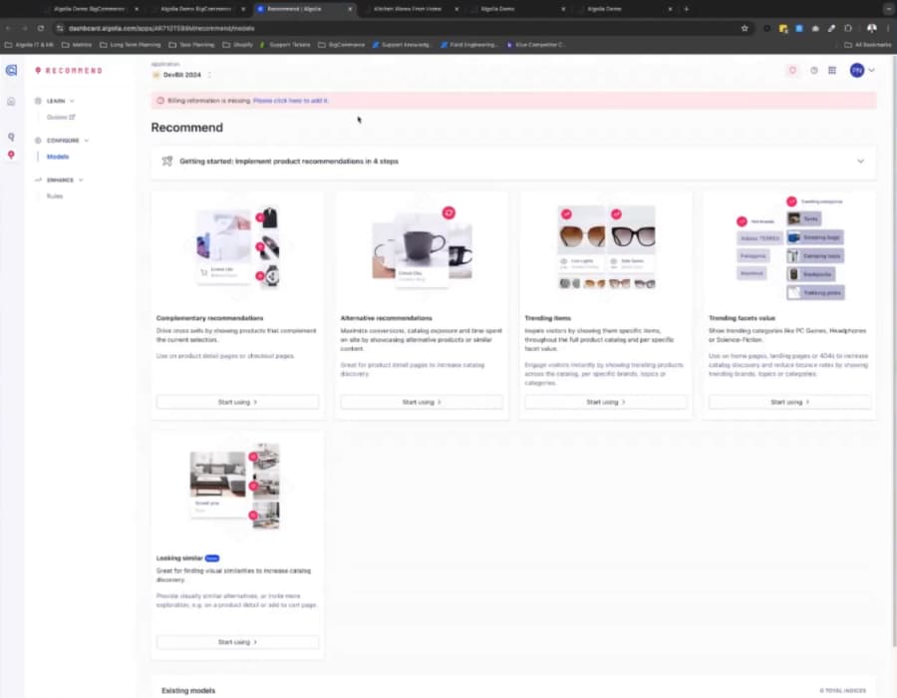
Task: Open the help question mark icon
Action: [814, 71]
